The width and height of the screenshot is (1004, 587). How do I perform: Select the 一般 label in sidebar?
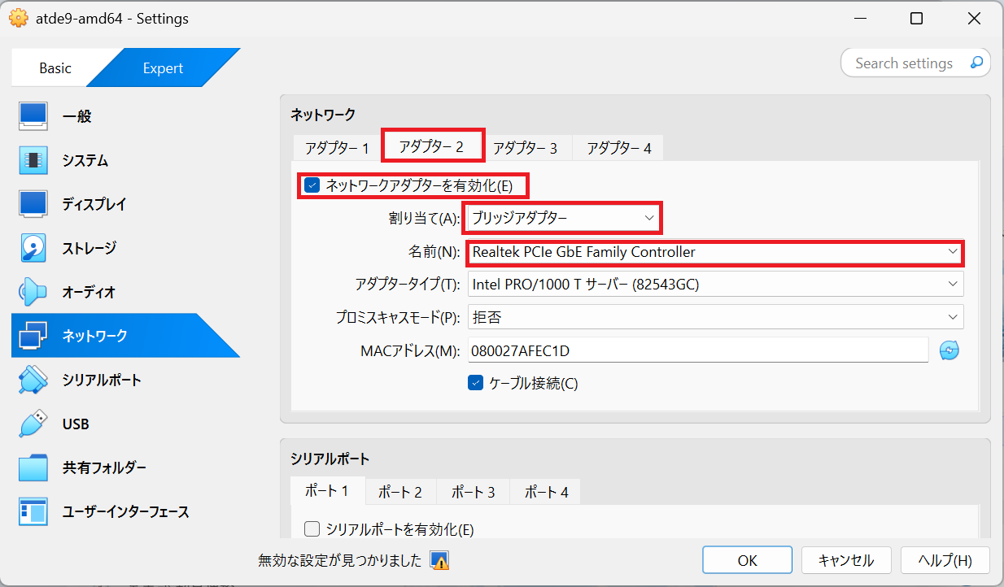click(x=77, y=116)
